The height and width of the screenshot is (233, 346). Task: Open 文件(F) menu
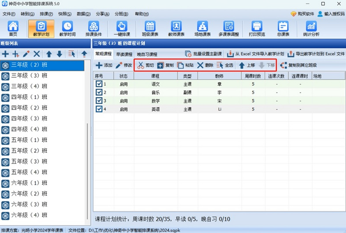(x=9, y=14)
